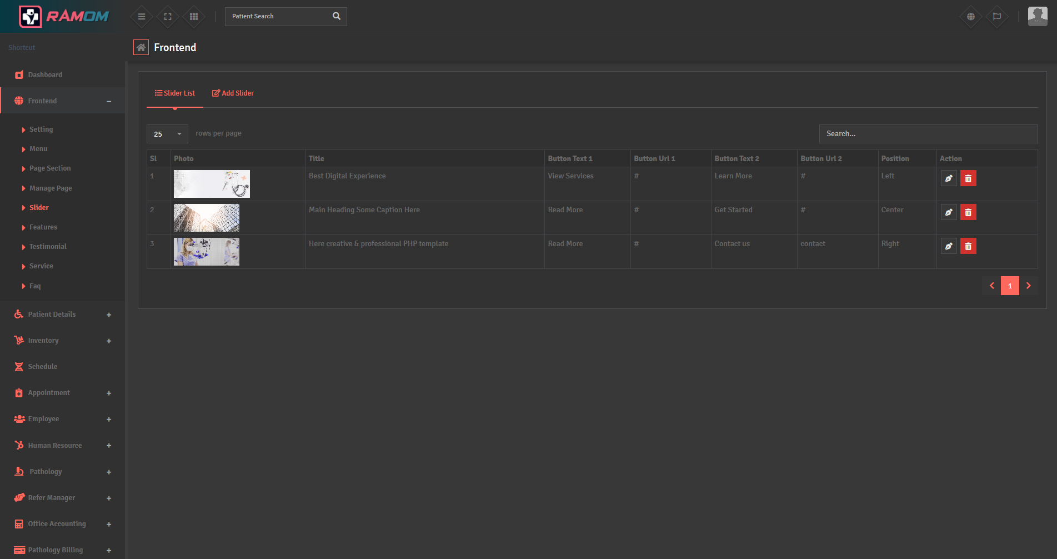
Task: Open edit icon for Best Digital Experience slider
Action: coord(948,178)
